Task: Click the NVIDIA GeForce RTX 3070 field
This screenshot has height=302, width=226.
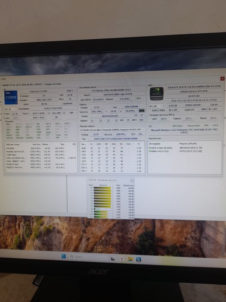Action: [x=194, y=91]
